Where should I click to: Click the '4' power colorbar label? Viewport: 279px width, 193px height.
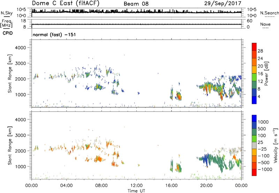click(259, 96)
